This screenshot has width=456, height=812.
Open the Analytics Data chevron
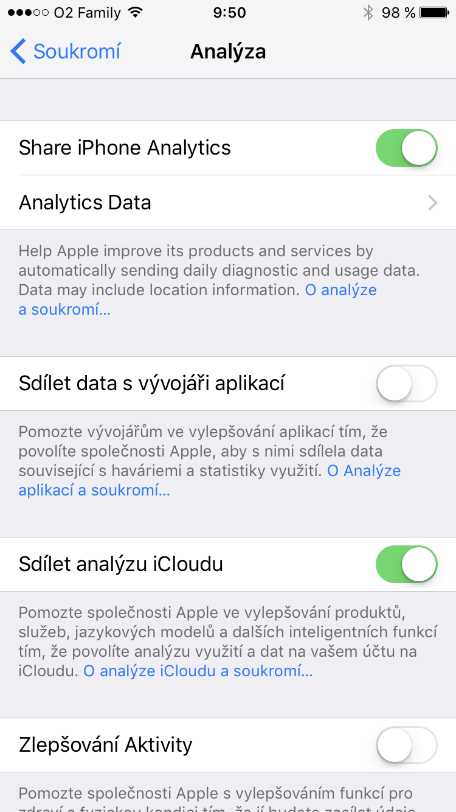432,203
